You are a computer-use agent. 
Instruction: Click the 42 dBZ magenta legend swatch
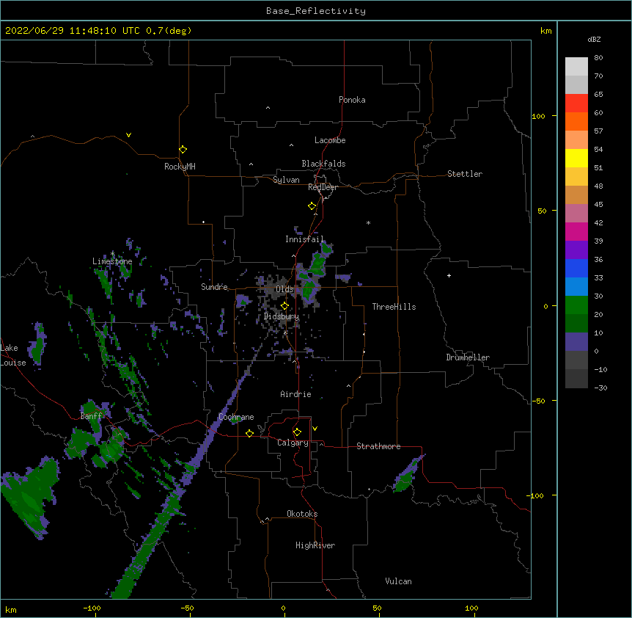point(576,231)
